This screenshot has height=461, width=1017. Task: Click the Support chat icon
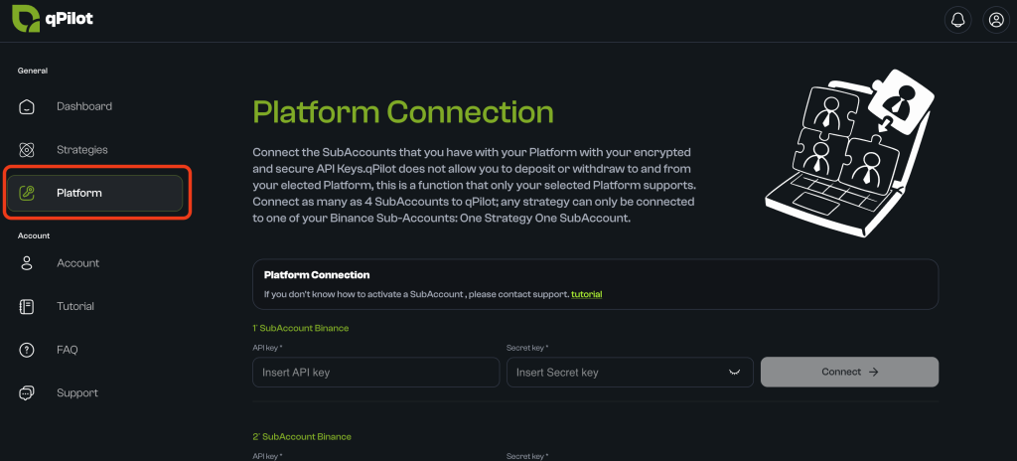[x=27, y=393]
